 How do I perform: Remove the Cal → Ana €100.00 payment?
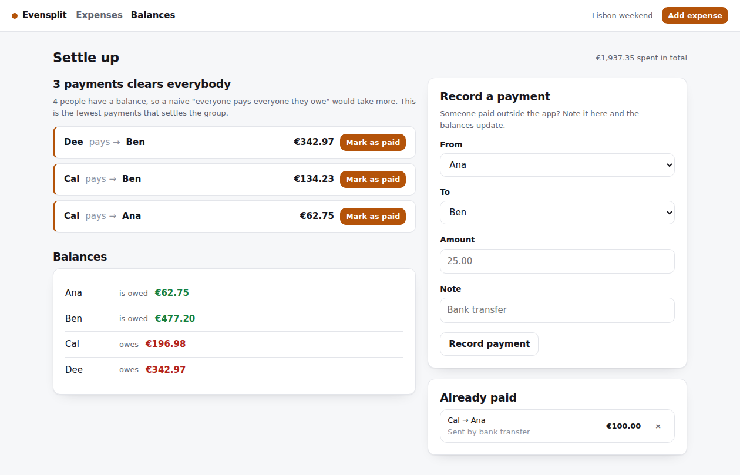click(x=658, y=426)
